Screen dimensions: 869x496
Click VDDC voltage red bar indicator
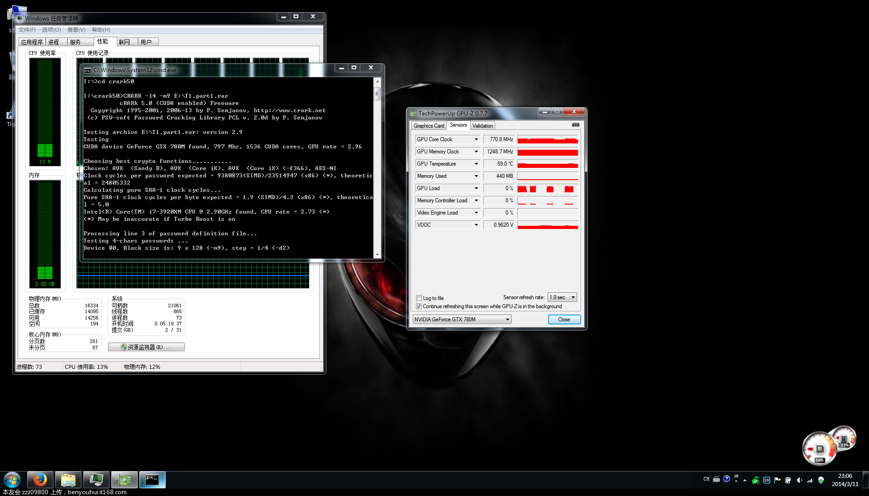(547, 226)
